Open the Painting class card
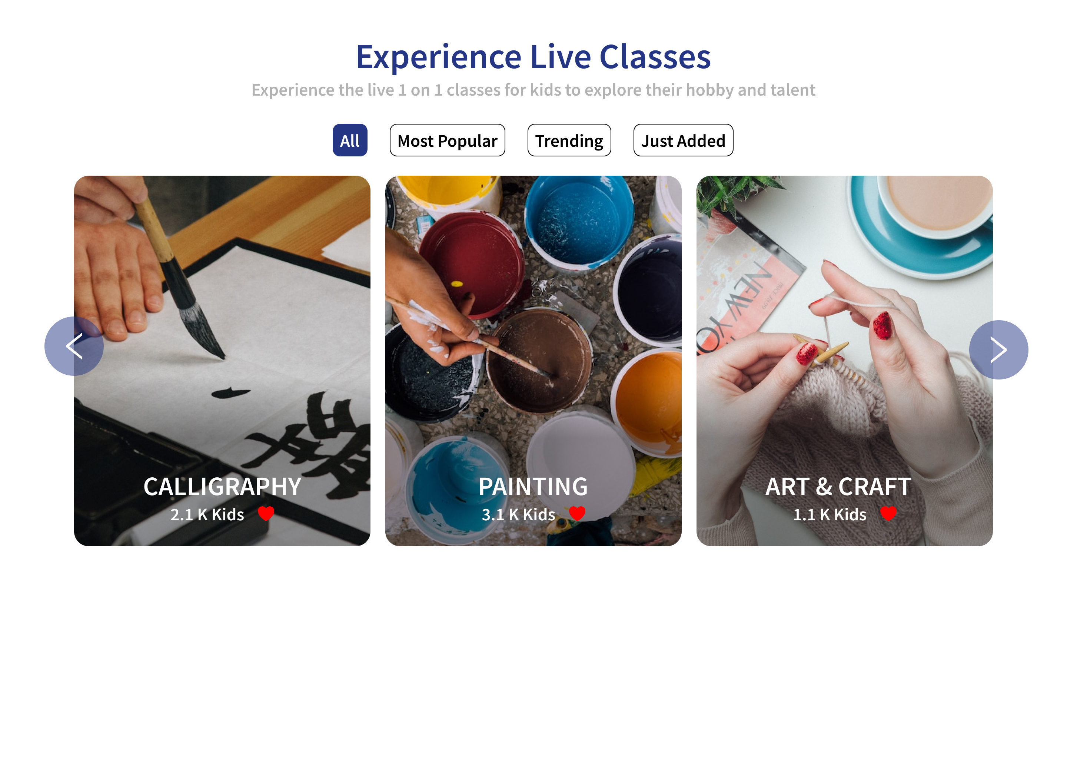The image size is (1067, 759). tap(532, 327)
